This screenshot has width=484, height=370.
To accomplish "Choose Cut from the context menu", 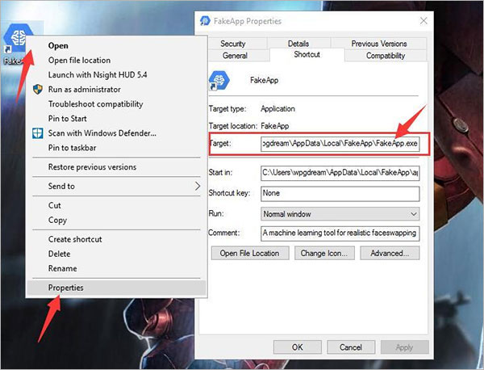I will click(117, 205).
